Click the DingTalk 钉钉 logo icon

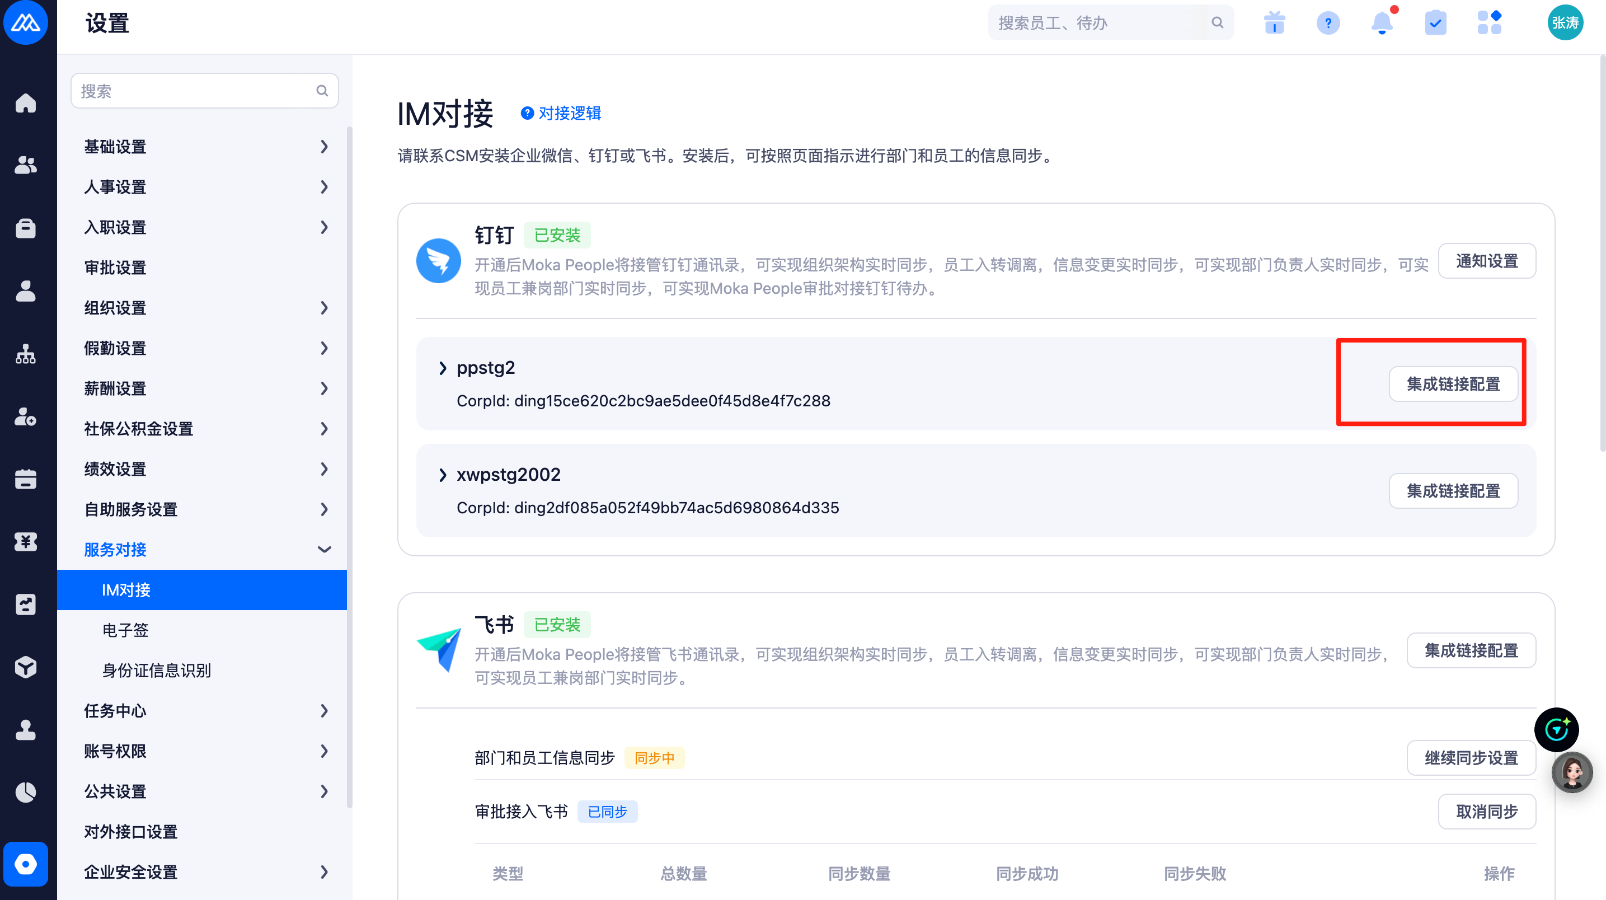click(x=438, y=261)
